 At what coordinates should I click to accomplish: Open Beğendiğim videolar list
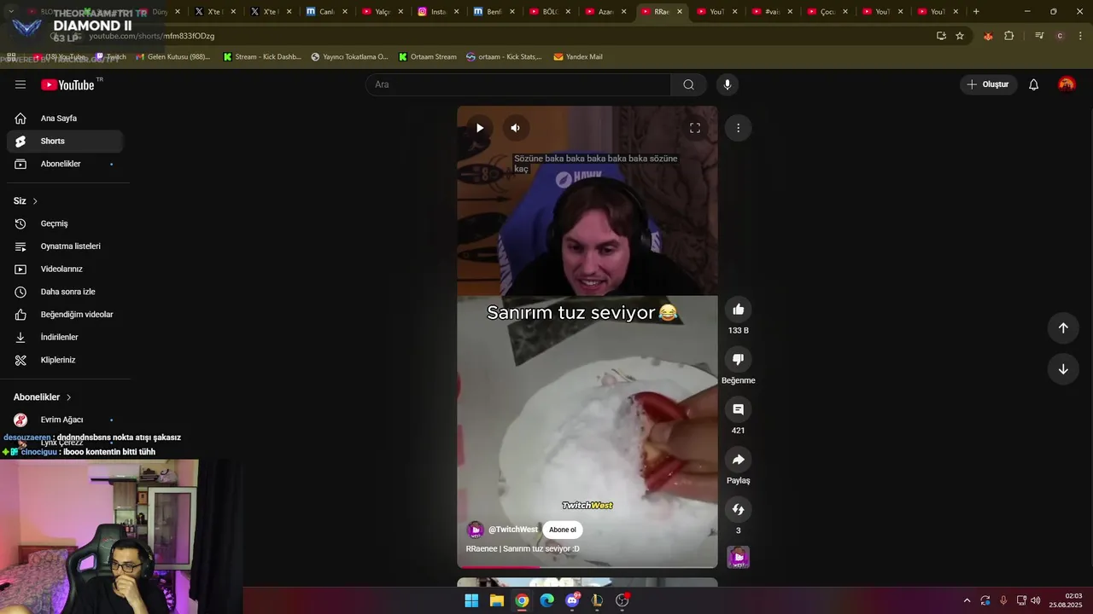pyautogui.click(x=65, y=315)
